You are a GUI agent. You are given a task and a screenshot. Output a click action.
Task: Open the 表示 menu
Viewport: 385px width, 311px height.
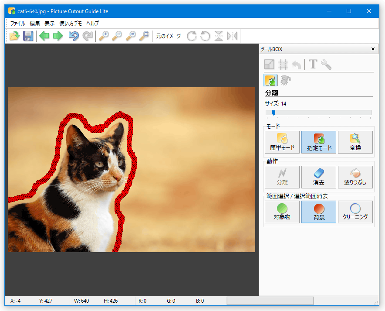click(50, 24)
